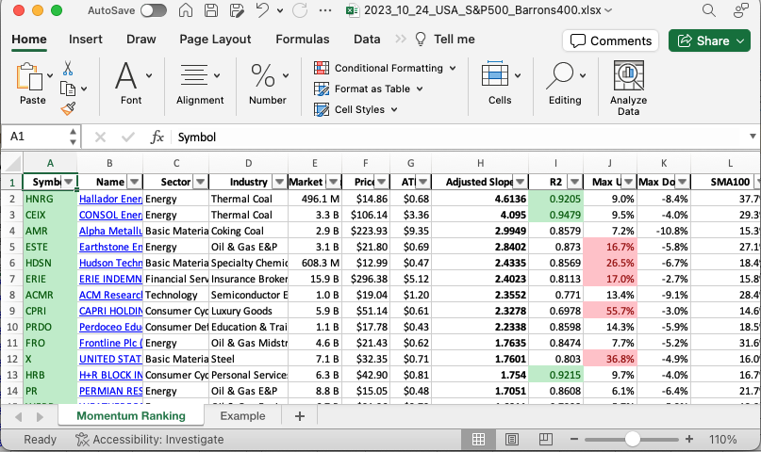
Task: Click the Name Box showing A1
Action: pos(38,137)
